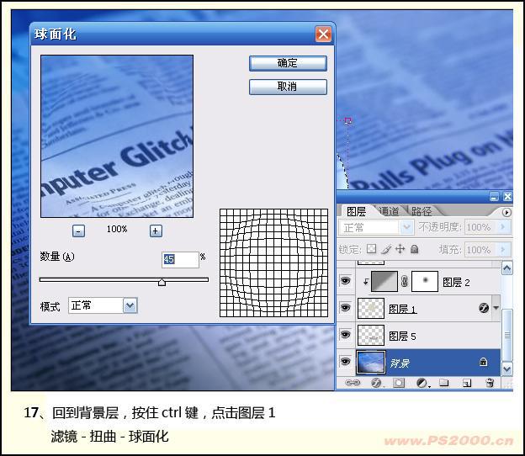525x456 pixels.
Task: Click the link icon on 图层 2
Action: pos(405,281)
